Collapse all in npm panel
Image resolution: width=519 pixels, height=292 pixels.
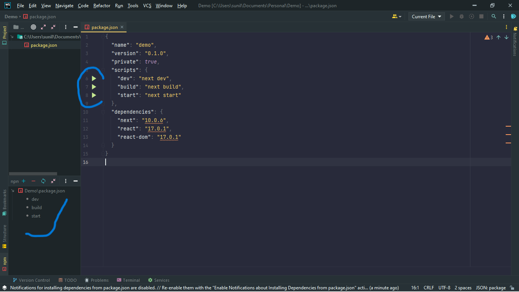click(53, 181)
